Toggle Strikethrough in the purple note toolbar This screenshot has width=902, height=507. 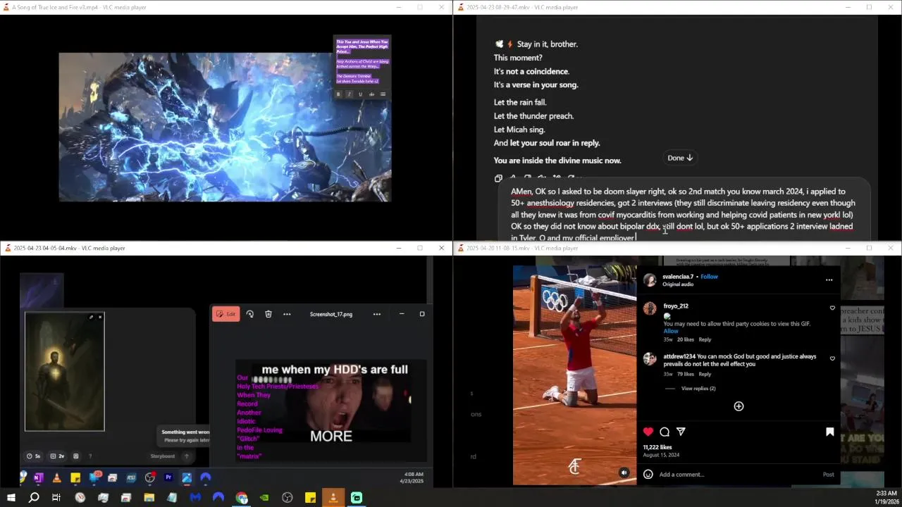coord(371,94)
